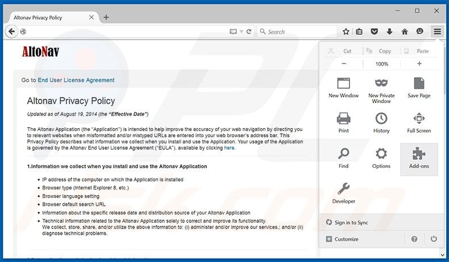This screenshot has width=449, height=262.
Task: Zoom out with the minus button
Action: [x=344, y=64]
